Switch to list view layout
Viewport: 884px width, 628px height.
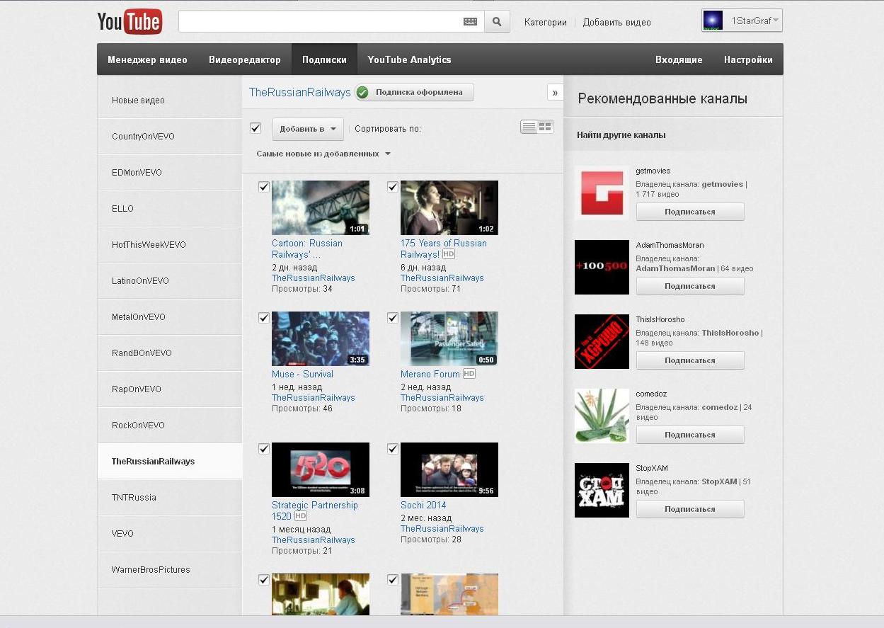(x=529, y=127)
